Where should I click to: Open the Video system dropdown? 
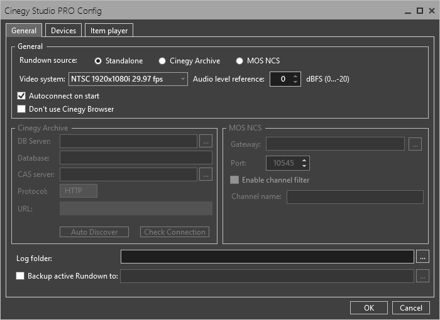(128, 79)
